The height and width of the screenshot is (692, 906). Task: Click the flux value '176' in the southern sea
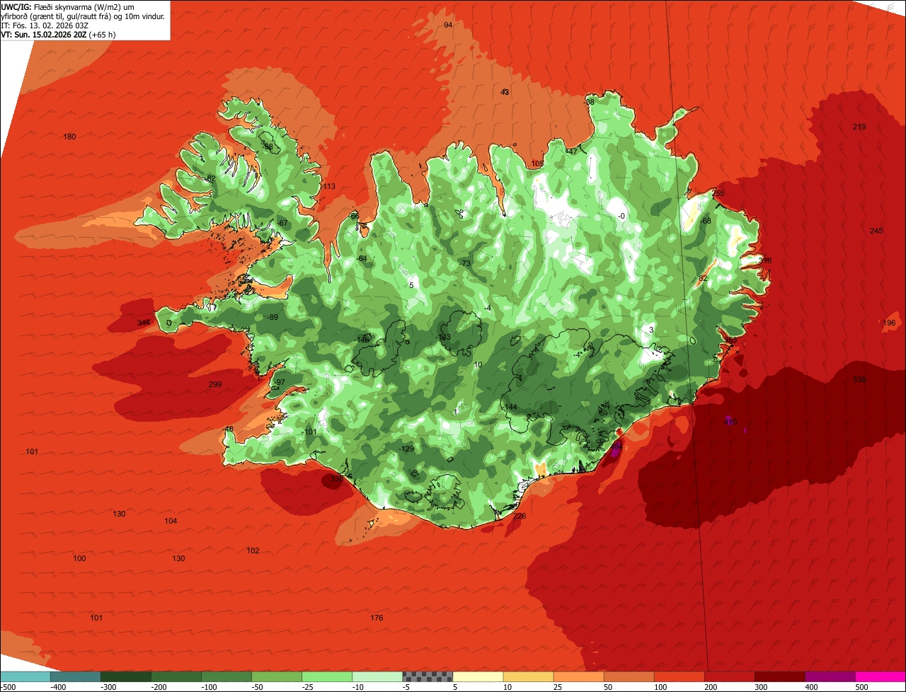pyautogui.click(x=377, y=618)
